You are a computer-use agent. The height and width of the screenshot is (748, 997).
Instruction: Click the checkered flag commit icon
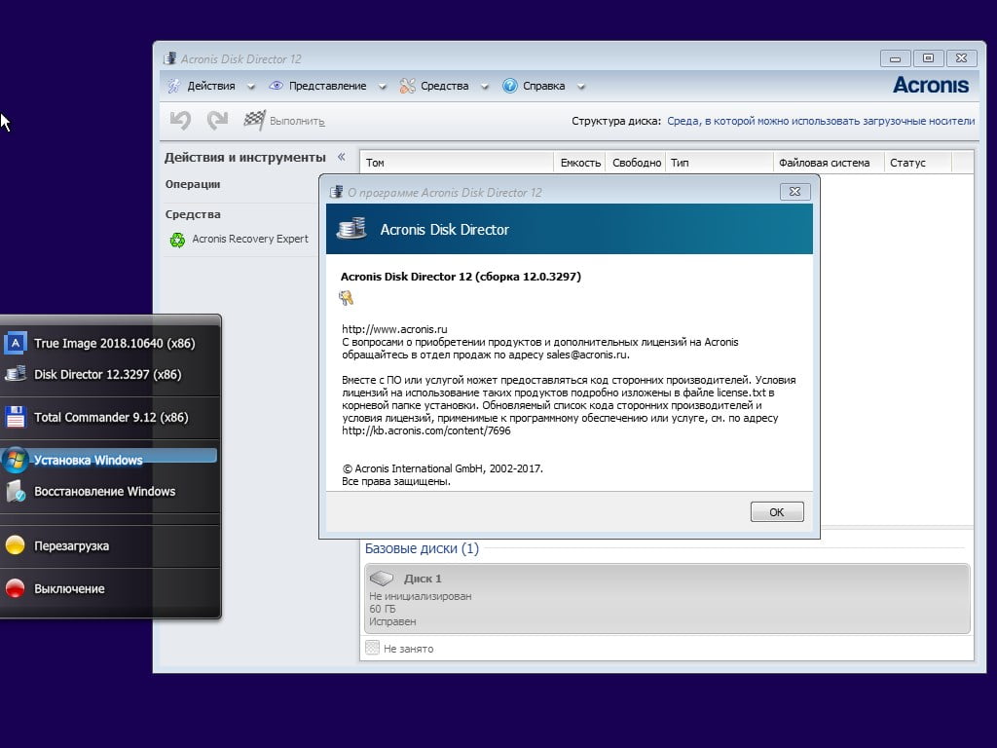coord(254,120)
